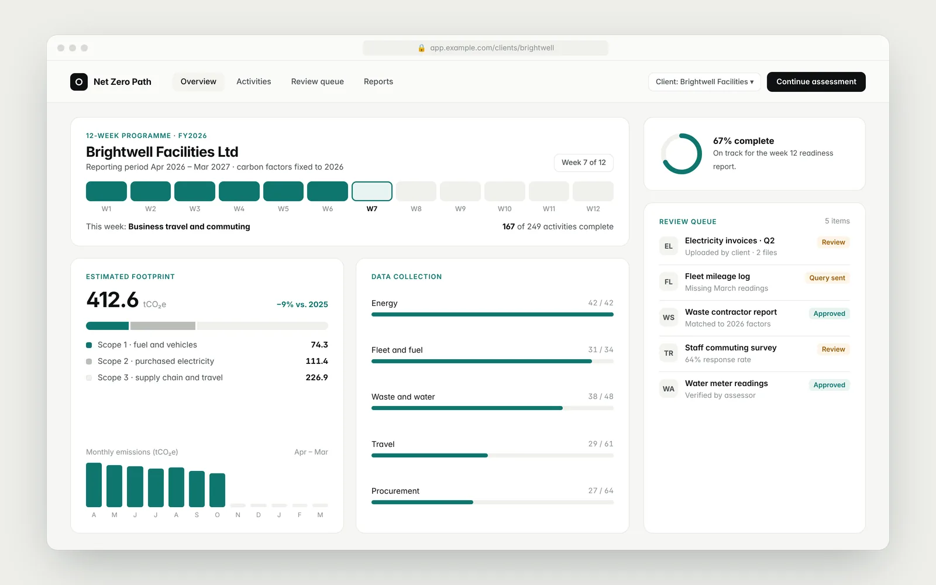Click the October emissions bar in the chart
The image size is (936, 585).
click(217, 490)
